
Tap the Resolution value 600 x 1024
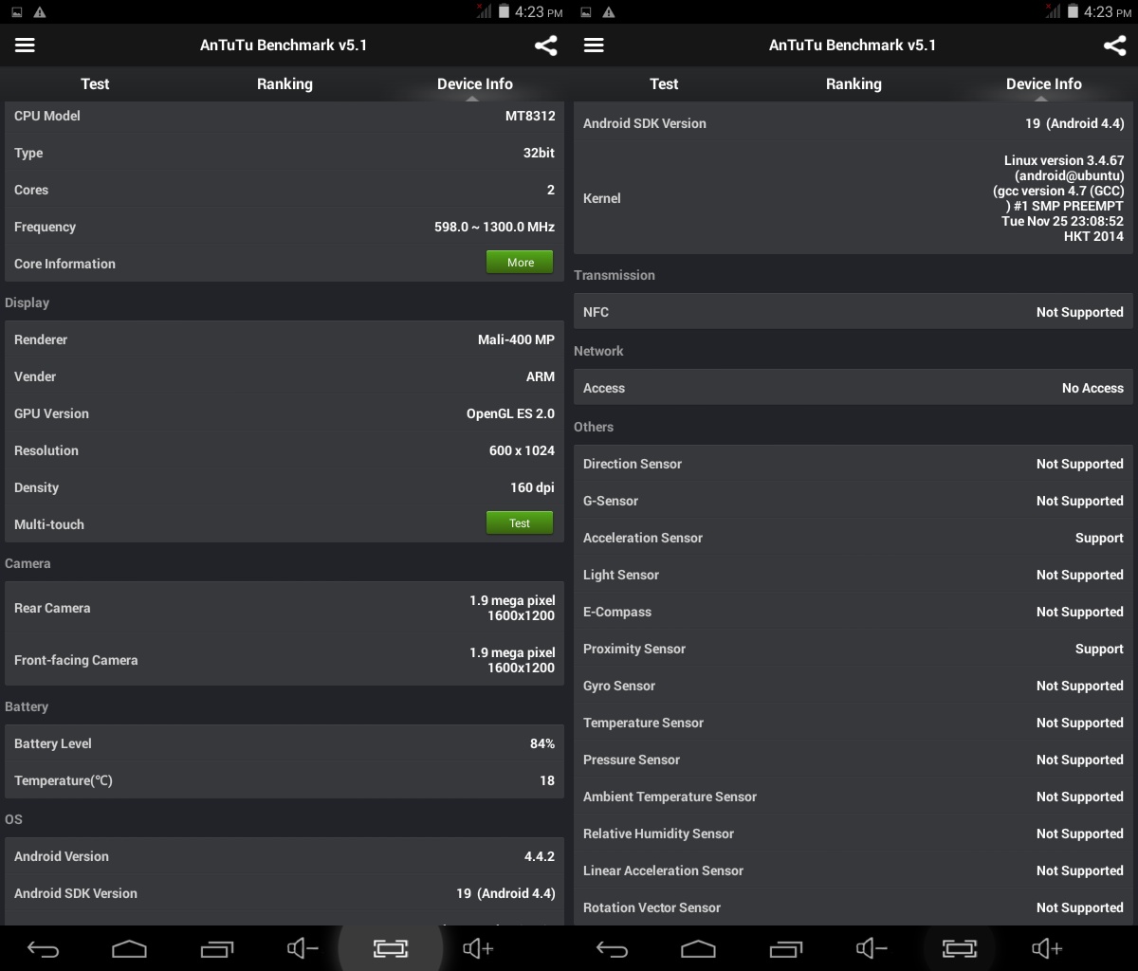(522, 450)
